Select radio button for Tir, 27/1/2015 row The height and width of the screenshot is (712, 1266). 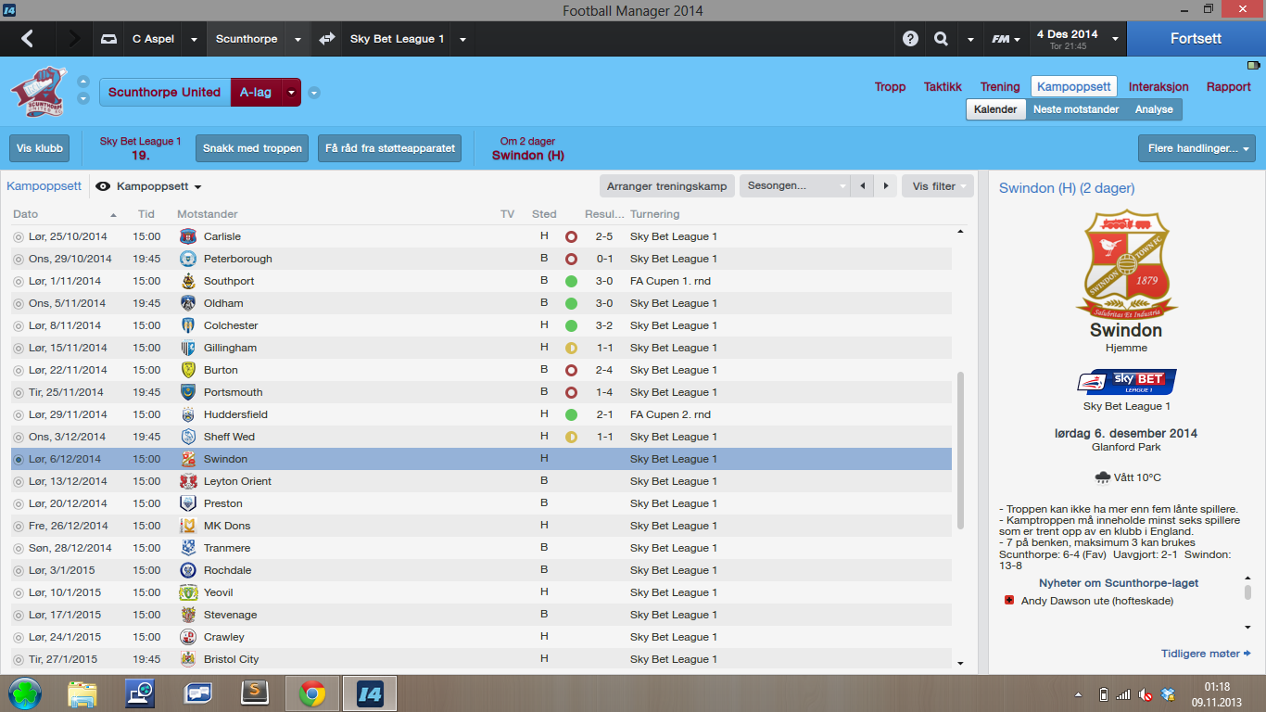[x=19, y=659]
